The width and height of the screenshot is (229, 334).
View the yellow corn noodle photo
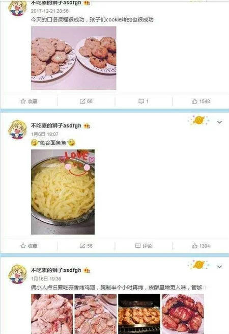(63, 192)
